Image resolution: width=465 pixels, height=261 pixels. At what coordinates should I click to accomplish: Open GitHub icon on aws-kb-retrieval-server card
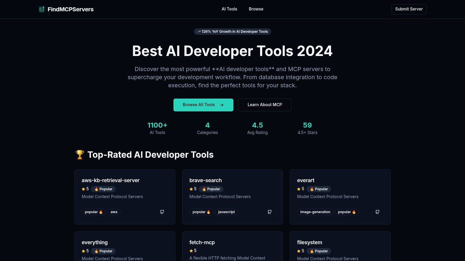click(x=162, y=212)
